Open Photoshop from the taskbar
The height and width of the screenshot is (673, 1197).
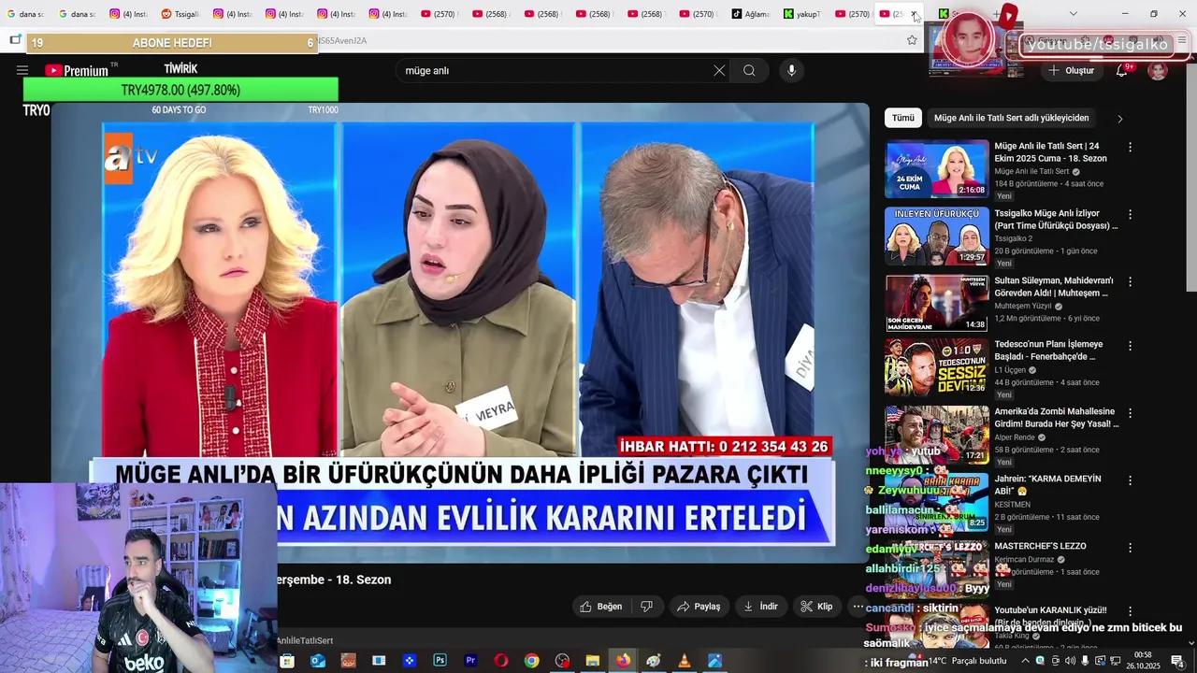coord(440,661)
